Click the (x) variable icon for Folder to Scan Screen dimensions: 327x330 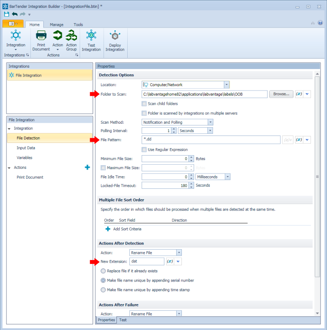click(299, 94)
